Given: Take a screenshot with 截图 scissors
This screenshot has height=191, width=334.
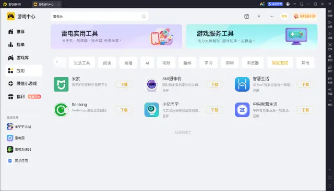Looking at the screenshot, I should [330, 58].
